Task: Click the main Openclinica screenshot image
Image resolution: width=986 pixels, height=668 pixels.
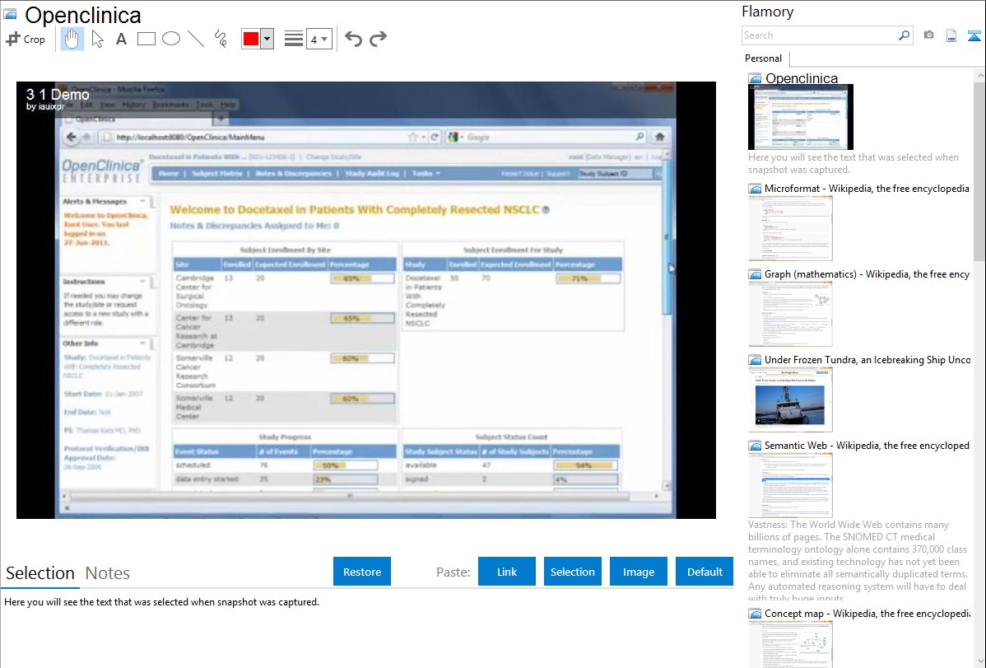Action: [366, 301]
